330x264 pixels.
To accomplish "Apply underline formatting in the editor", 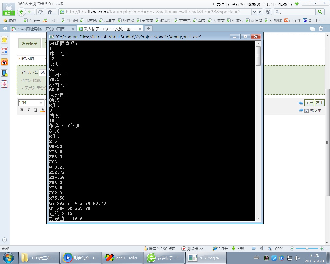I will click(x=36, y=110).
